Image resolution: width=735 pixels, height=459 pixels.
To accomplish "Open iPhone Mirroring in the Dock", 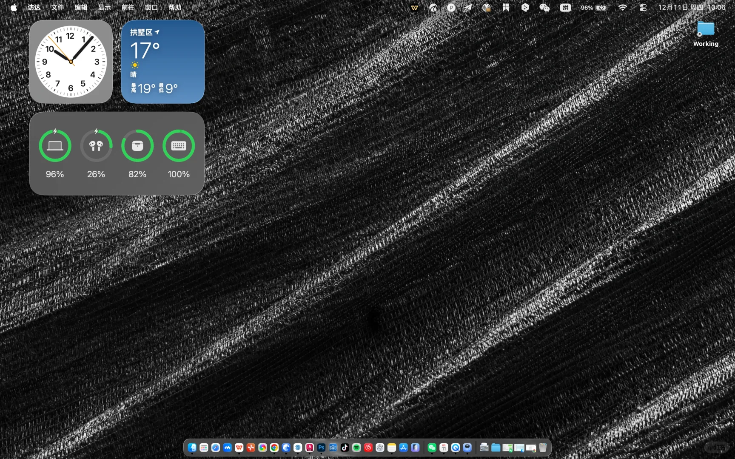I will 415,448.
